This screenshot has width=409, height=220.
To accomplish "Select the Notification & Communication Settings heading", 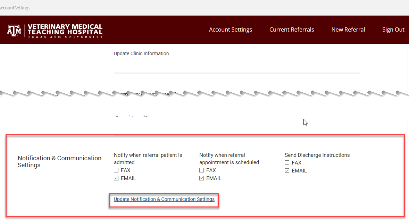I will pyautogui.click(x=59, y=162).
